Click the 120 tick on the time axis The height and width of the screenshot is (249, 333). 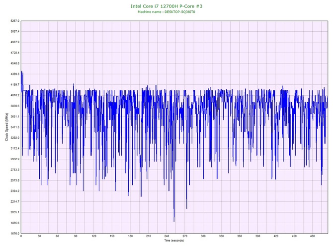(94, 236)
